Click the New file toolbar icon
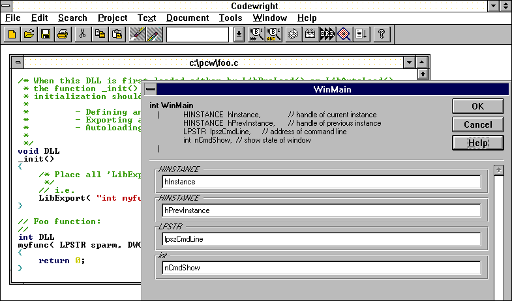Viewport: 512px width, 301px height. [12, 35]
